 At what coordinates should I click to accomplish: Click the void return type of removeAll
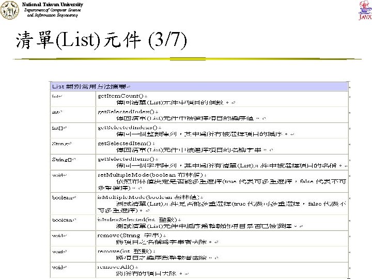point(59,268)
